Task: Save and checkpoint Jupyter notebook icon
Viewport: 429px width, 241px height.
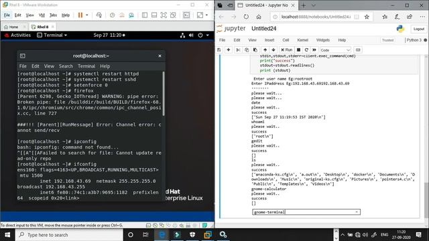Action: [x=219, y=50]
